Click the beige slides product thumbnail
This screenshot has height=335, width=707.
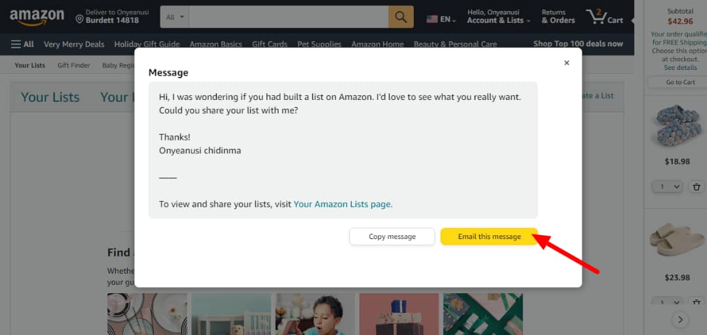pyautogui.click(x=678, y=240)
